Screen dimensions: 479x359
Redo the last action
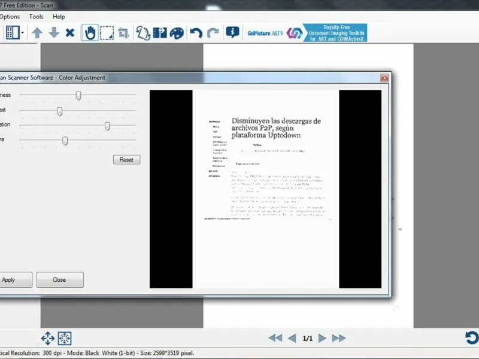[213, 33]
